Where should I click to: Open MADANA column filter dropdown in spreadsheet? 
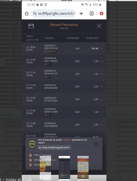17,115
